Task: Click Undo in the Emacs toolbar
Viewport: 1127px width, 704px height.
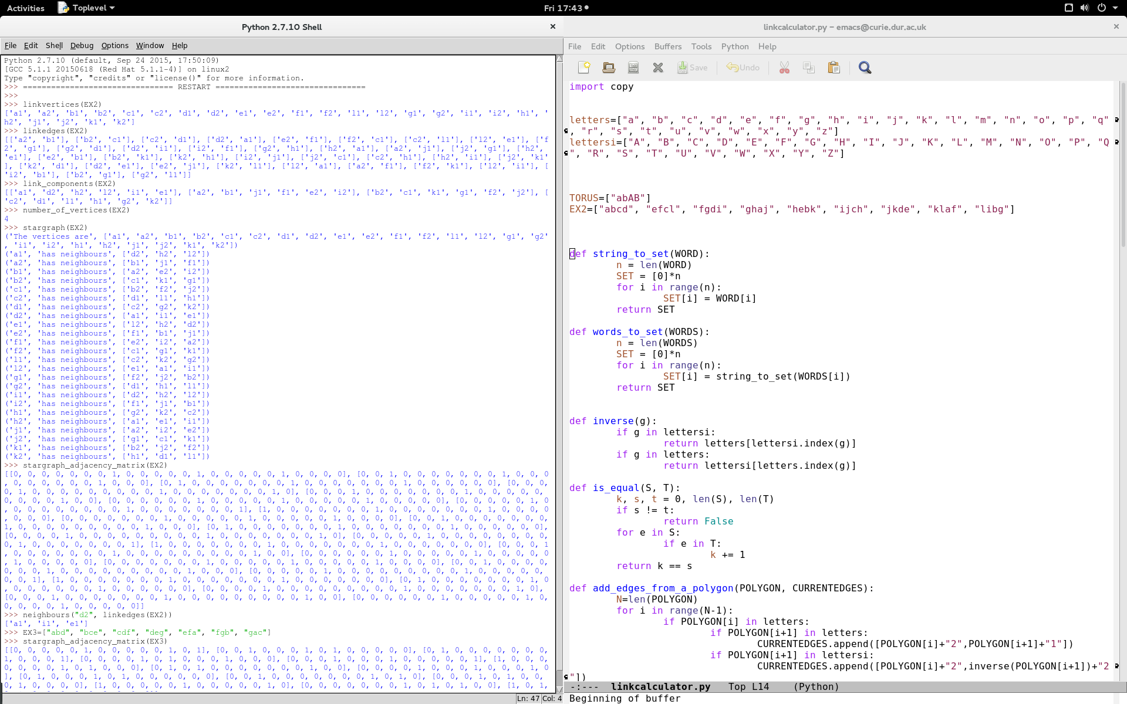Action: pos(743,67)
